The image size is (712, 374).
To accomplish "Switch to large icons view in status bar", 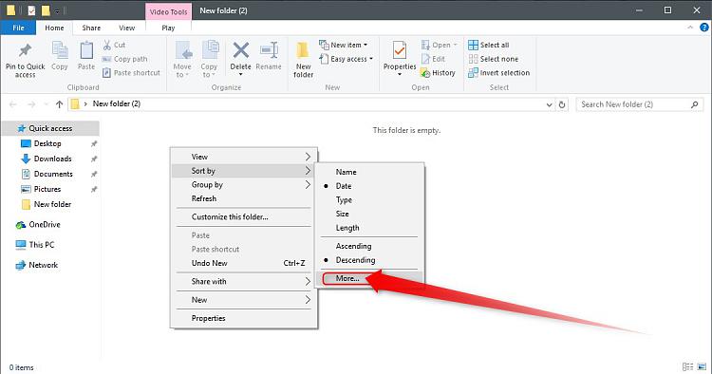I will (x=702, y=366).
